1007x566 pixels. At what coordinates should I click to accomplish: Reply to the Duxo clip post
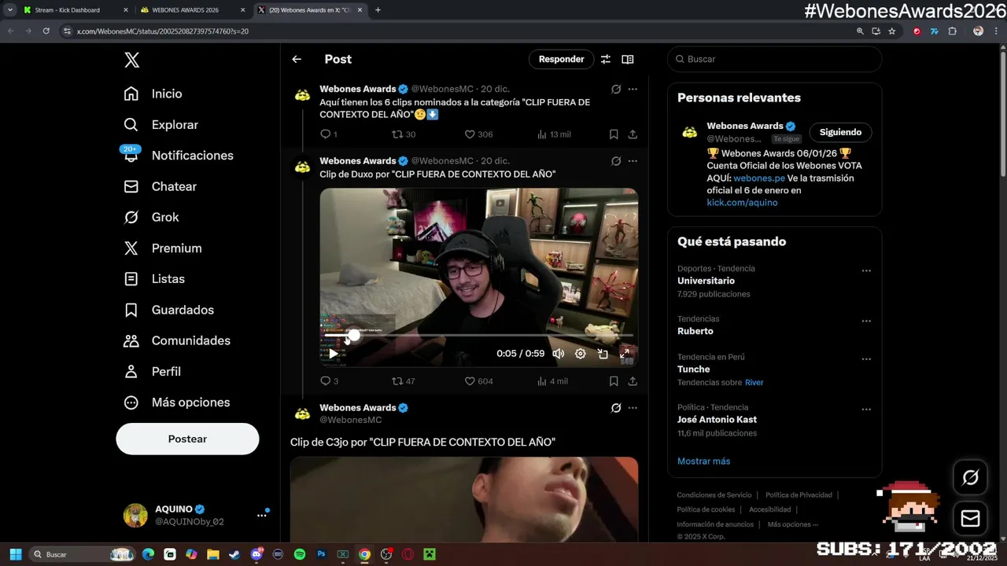329,381
